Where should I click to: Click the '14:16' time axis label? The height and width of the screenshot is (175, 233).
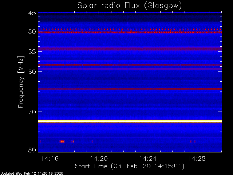50,159
